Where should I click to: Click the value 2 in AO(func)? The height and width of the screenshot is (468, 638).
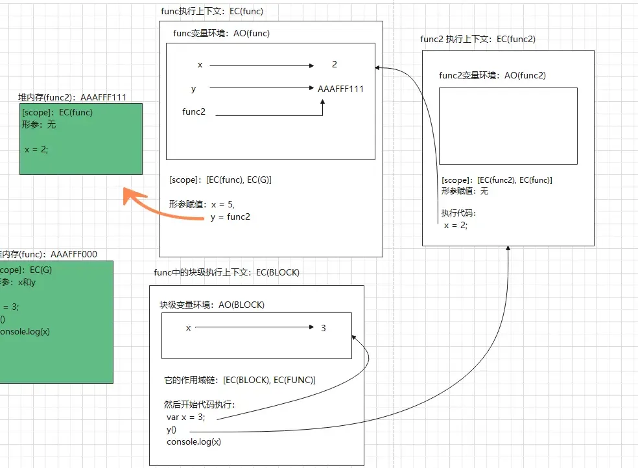point(335,65)
